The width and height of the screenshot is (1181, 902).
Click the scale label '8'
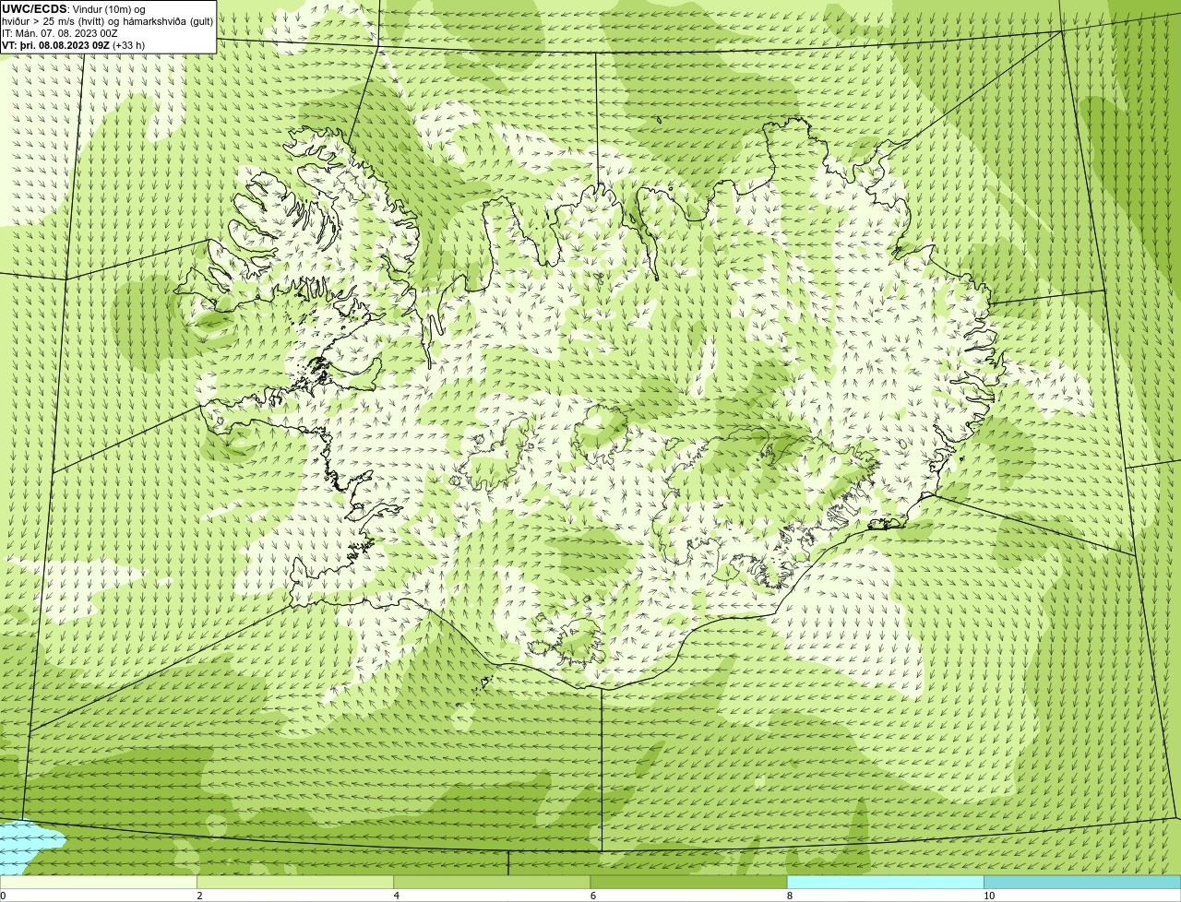click(789, 896)
